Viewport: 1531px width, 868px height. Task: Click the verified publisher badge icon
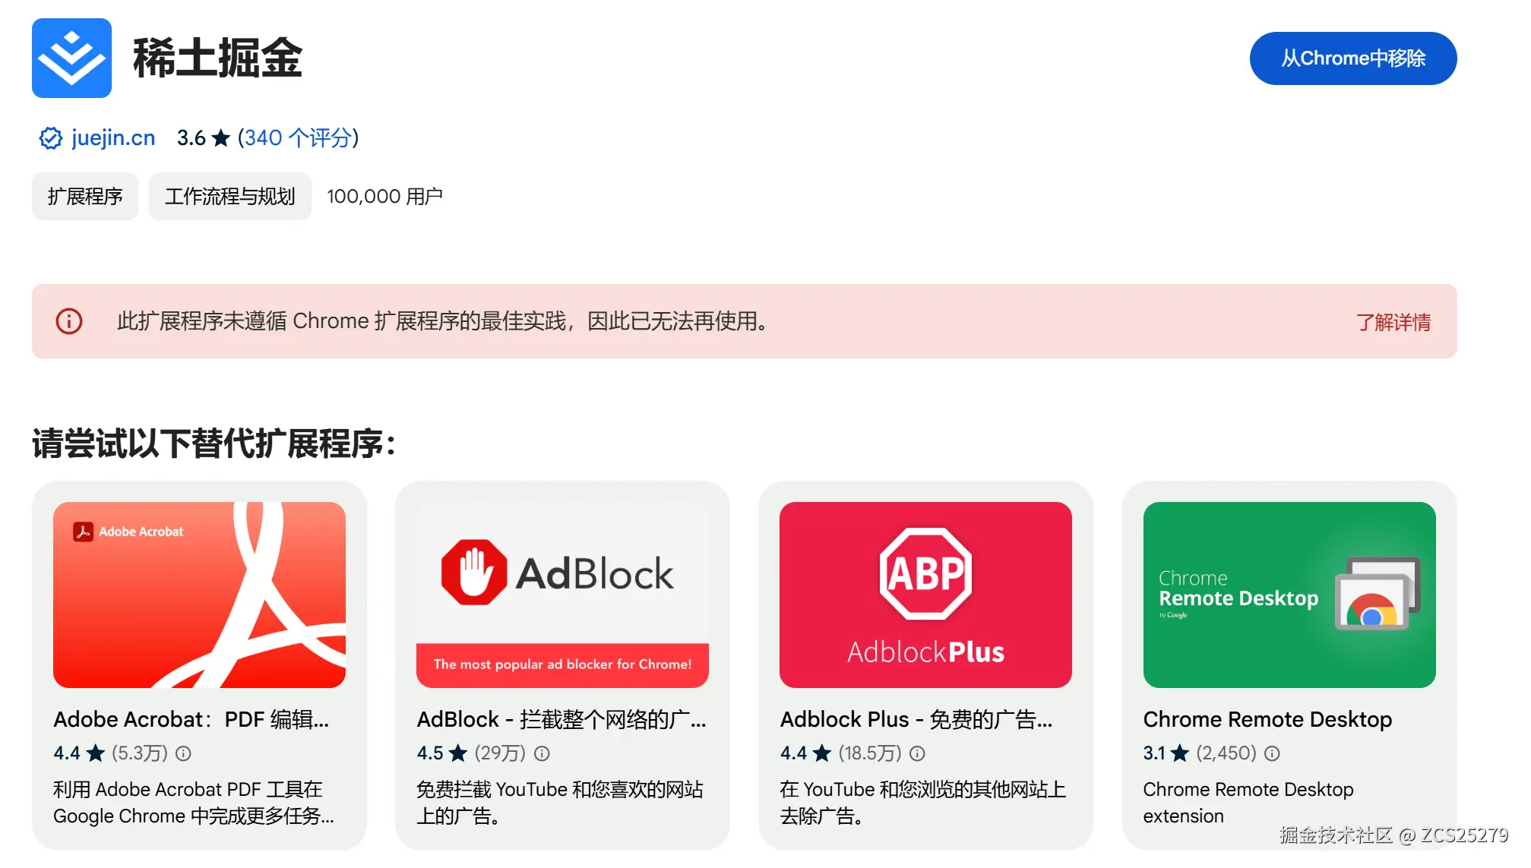(x=51, y=138)
